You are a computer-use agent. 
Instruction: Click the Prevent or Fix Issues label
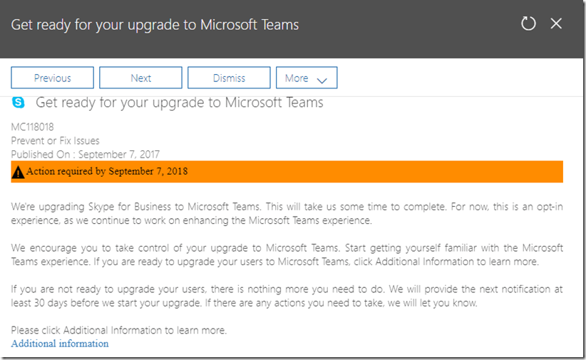pyautogui.click(x=56, y=140)
